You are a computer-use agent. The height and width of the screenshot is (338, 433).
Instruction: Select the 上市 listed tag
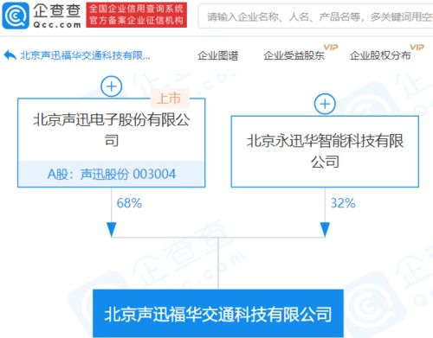click(169, 99)
